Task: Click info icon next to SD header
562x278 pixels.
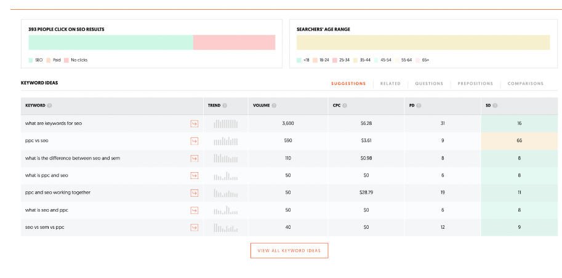Action: [x=495, y=106]
